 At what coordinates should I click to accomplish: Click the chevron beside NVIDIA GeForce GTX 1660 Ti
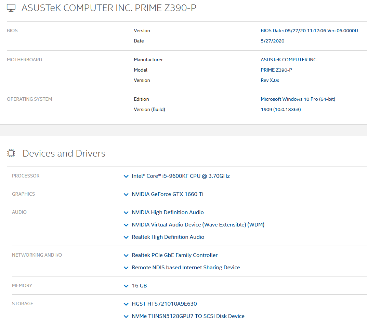pyautogui.click(x=126, y=194)
